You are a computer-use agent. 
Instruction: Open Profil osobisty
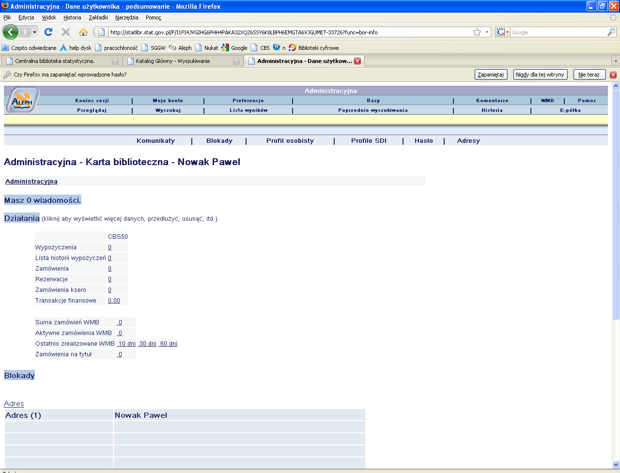click(x=290, y=141)
